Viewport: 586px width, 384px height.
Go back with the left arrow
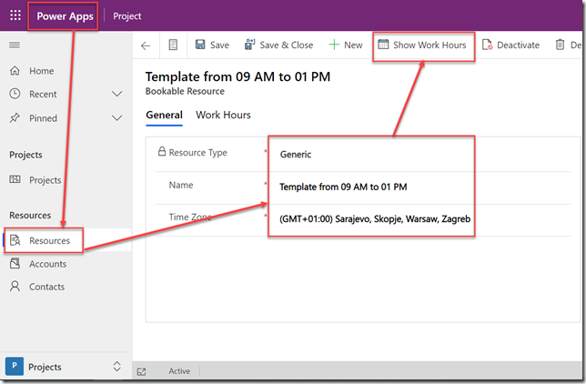146,45
